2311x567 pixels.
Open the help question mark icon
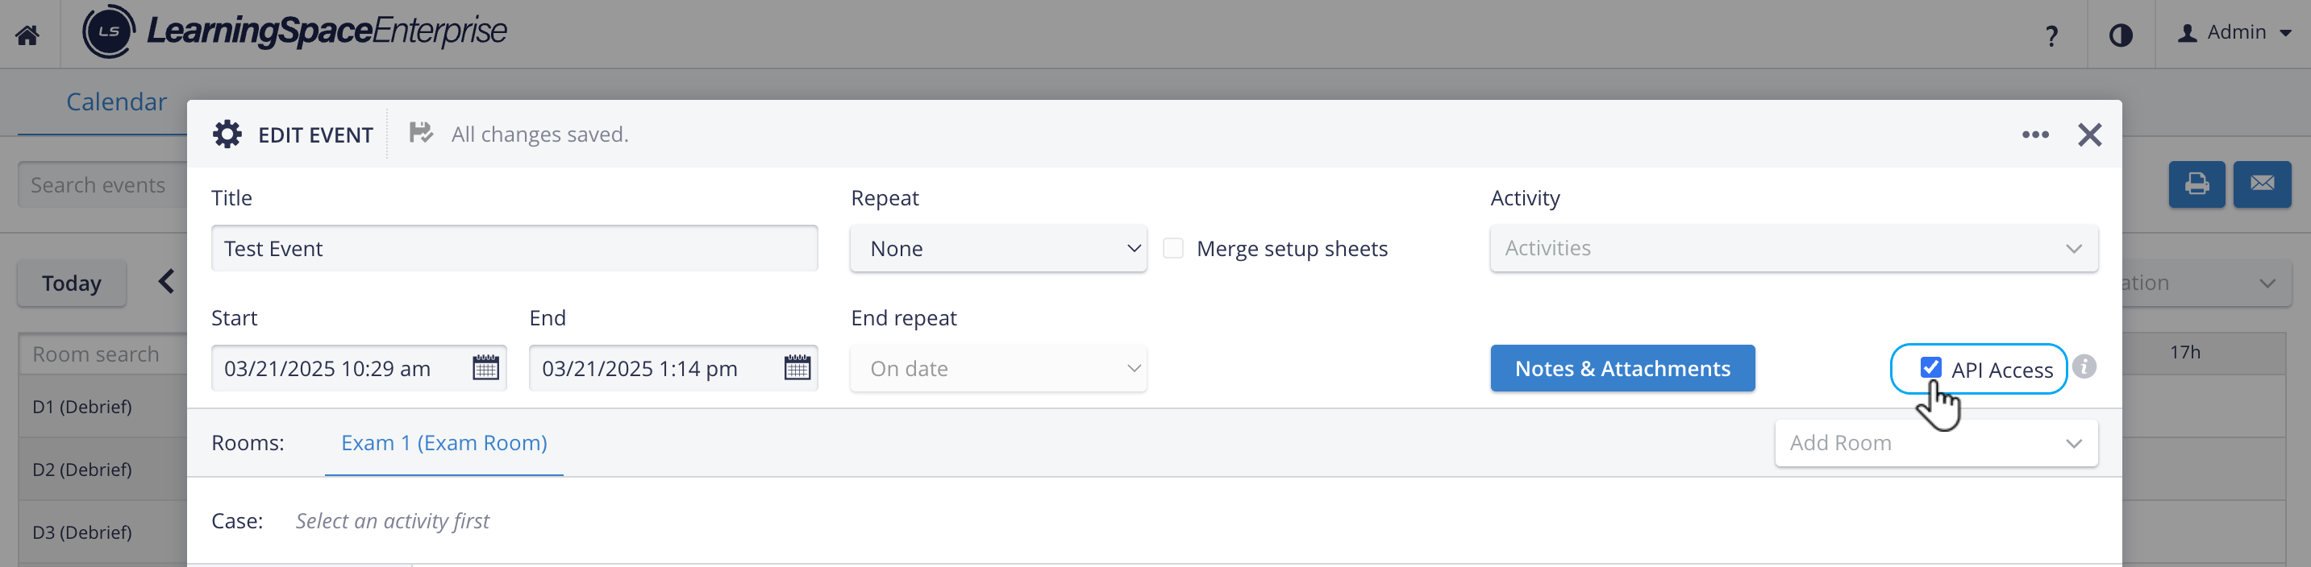2051,35
